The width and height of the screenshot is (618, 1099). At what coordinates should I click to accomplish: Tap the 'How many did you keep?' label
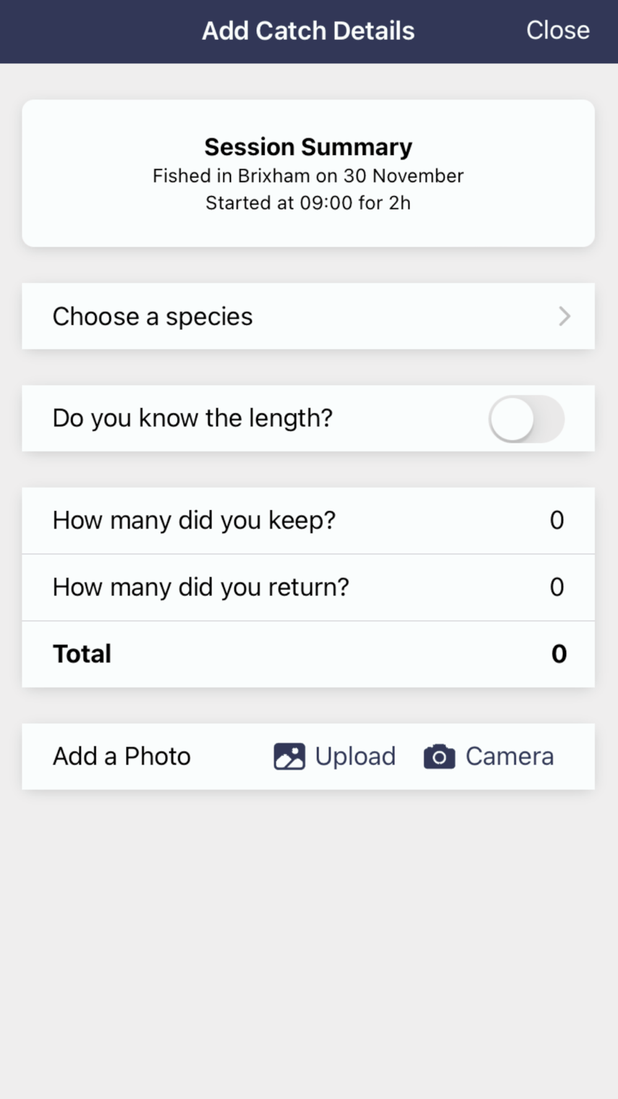click(x=194, y=520)
